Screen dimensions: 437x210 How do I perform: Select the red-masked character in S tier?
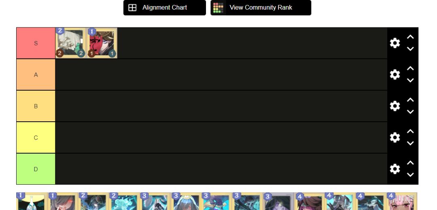click(x=102, y=43)
